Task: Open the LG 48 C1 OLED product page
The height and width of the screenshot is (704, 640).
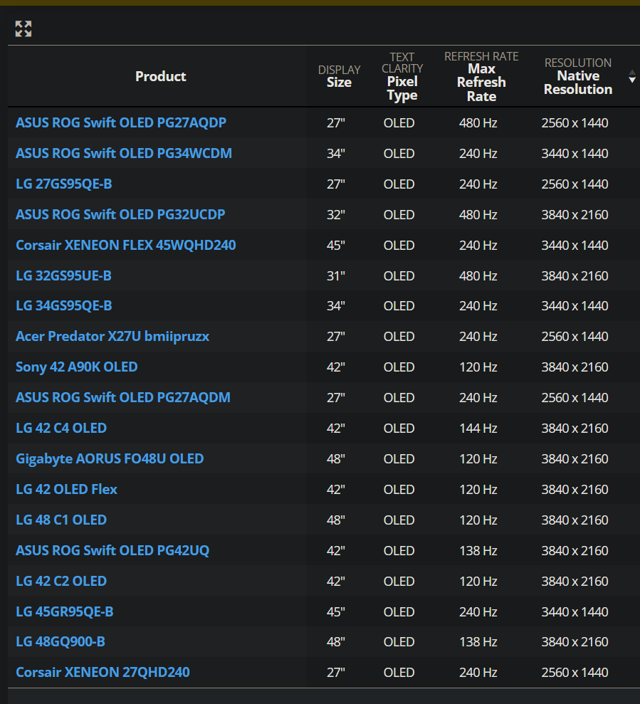Action: pyautogui.click(x=61, y=520)
